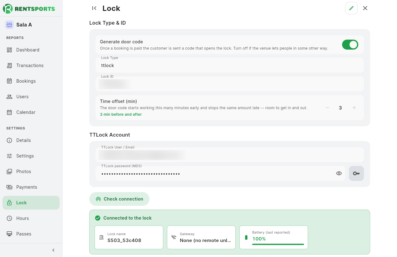Click the TTLock password field

point(220,173)
